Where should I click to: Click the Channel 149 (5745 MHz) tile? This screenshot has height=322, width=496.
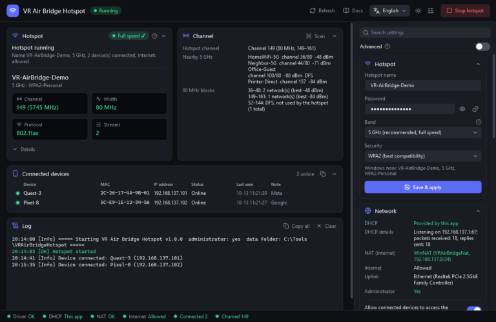(50, 103)
